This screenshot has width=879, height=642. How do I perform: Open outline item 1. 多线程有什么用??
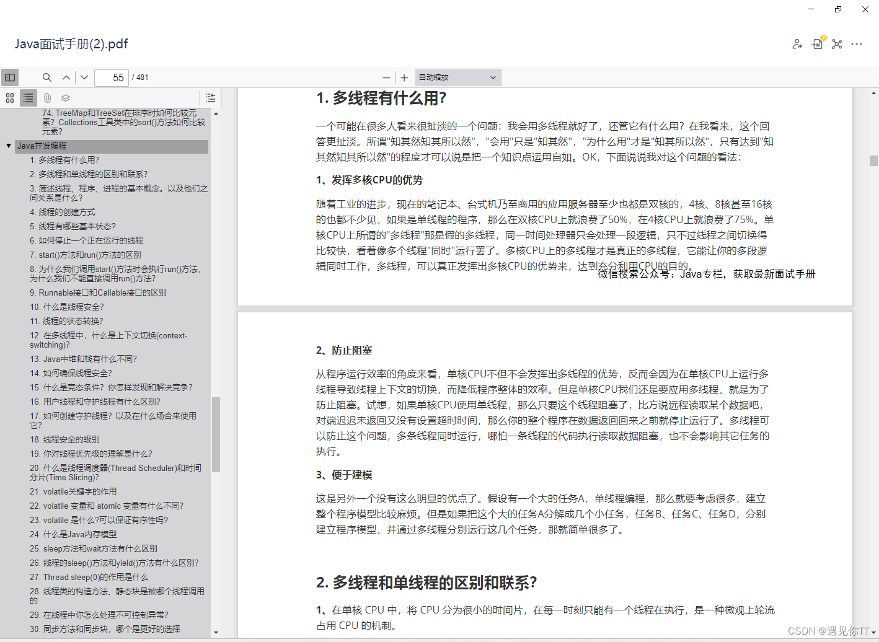(x=64, y=160)
